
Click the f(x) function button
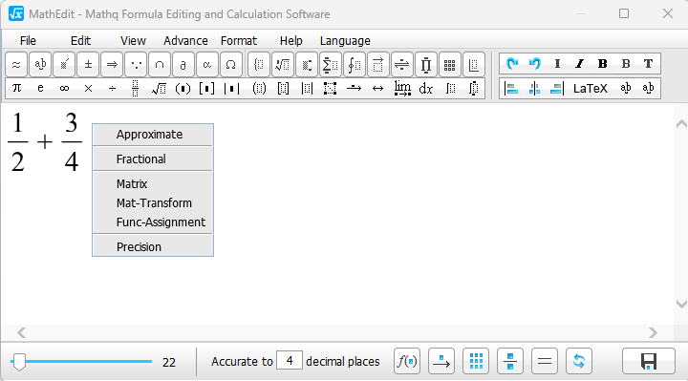407,361
